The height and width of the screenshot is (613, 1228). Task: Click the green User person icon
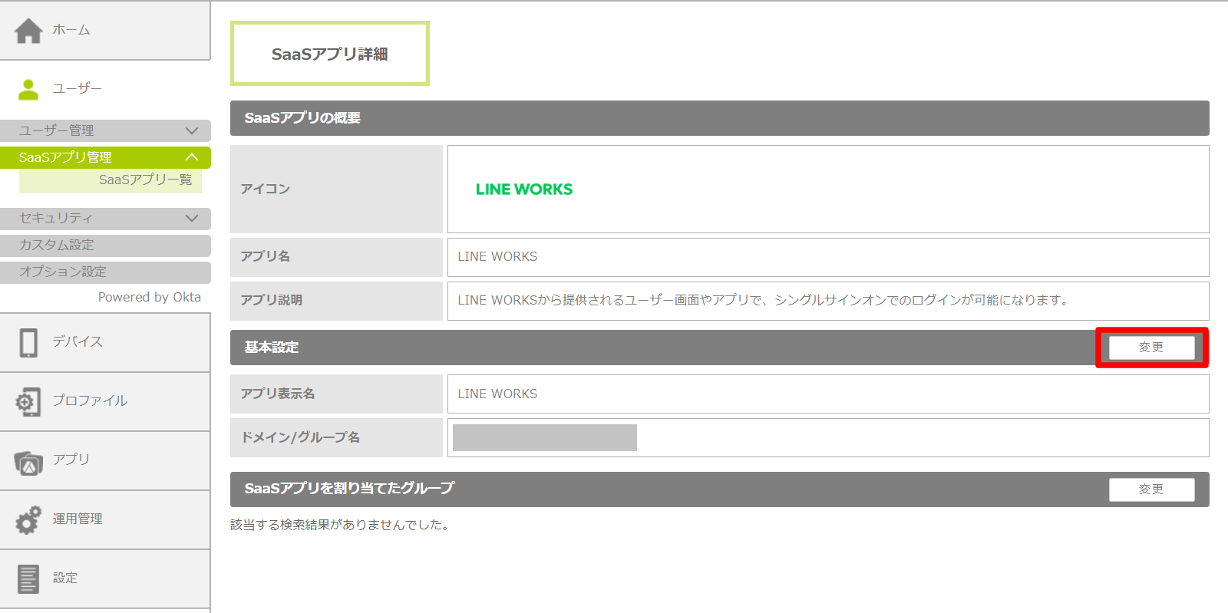[x=28, y=90]
